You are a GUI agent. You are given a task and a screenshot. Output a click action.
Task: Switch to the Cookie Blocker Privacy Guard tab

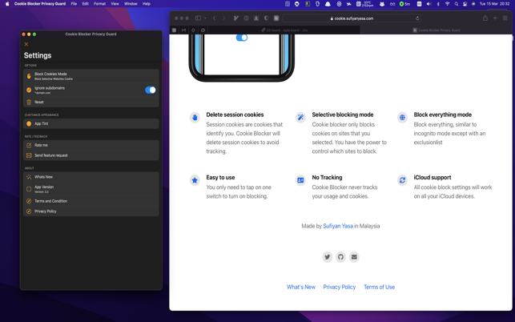[x=437, y=30]
